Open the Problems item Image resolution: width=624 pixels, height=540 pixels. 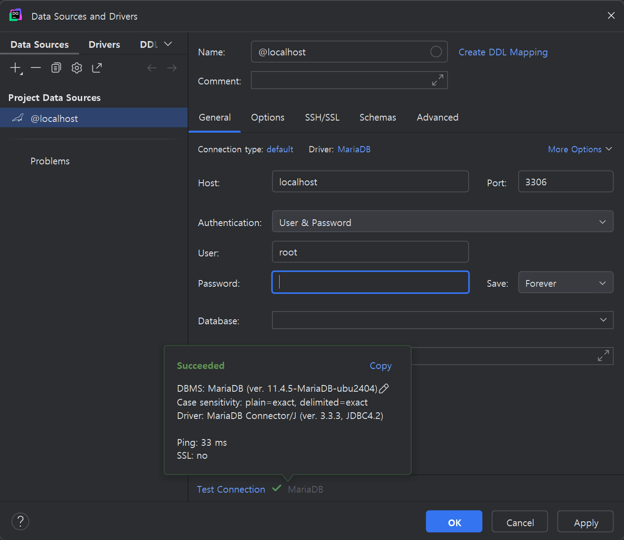pos(50,161)
